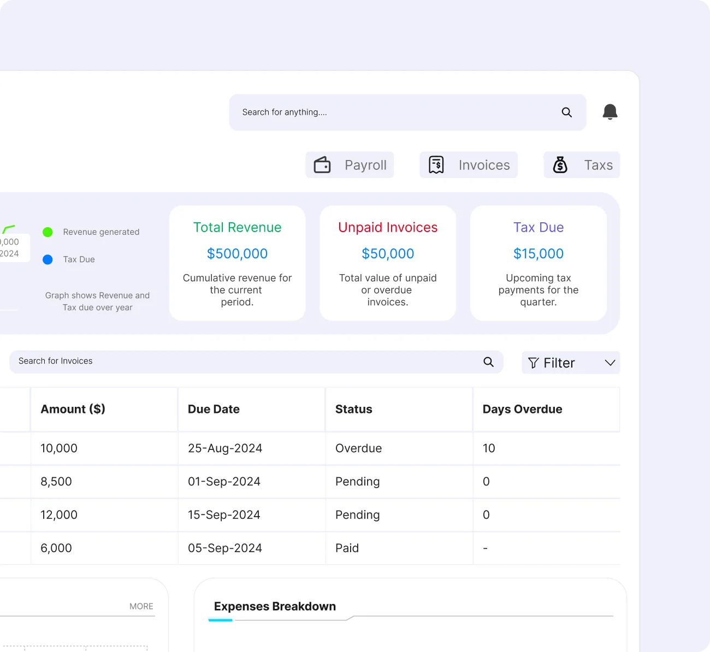This screenshot has height=652, width=710.
Task: Click the magnifier icon in invoice search
Action: coord(489,361)
